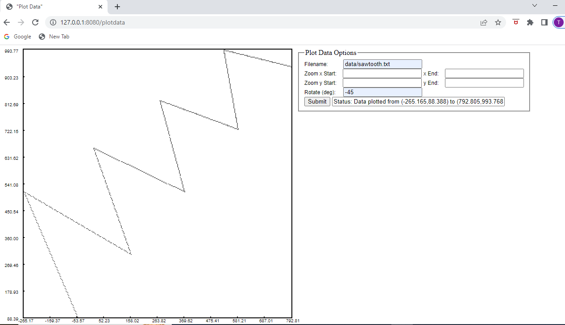Screen dimensions: 565x325
Task: Open the Google bookmark
Action: (17, 36)
